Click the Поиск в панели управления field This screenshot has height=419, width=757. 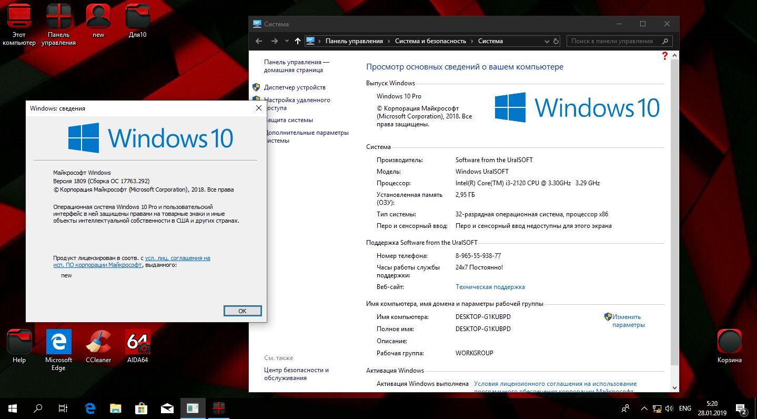pos(619,41)
